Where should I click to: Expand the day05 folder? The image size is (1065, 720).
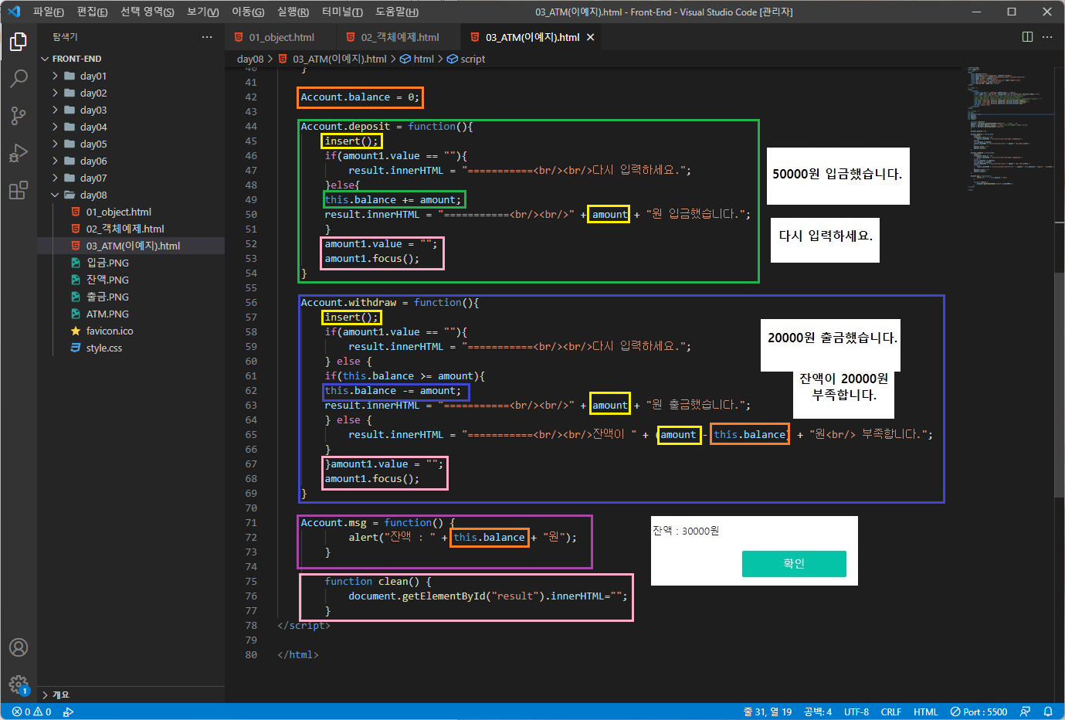[x=93, y=144]
